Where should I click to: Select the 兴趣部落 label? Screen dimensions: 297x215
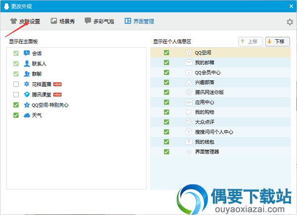(x=204, y=82)
